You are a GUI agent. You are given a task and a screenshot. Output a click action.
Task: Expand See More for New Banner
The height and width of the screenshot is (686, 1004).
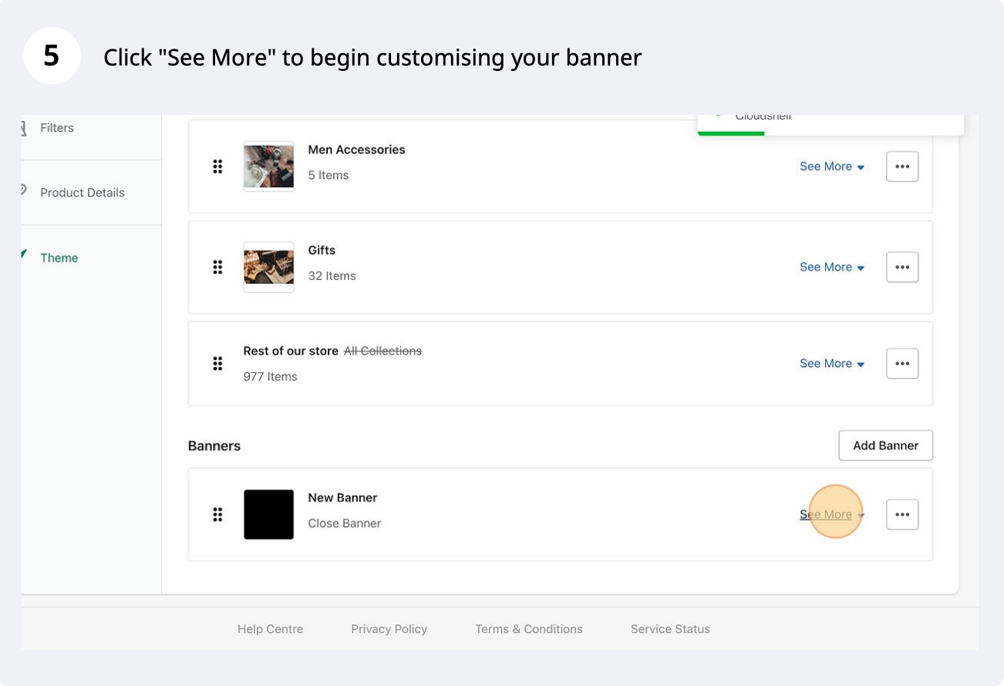[x=832, y=515]
